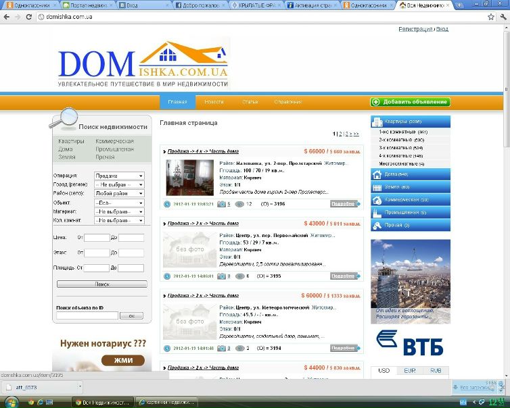Open the Вход login link
Screen dimensions: 510x408
(x=442, y=29)
